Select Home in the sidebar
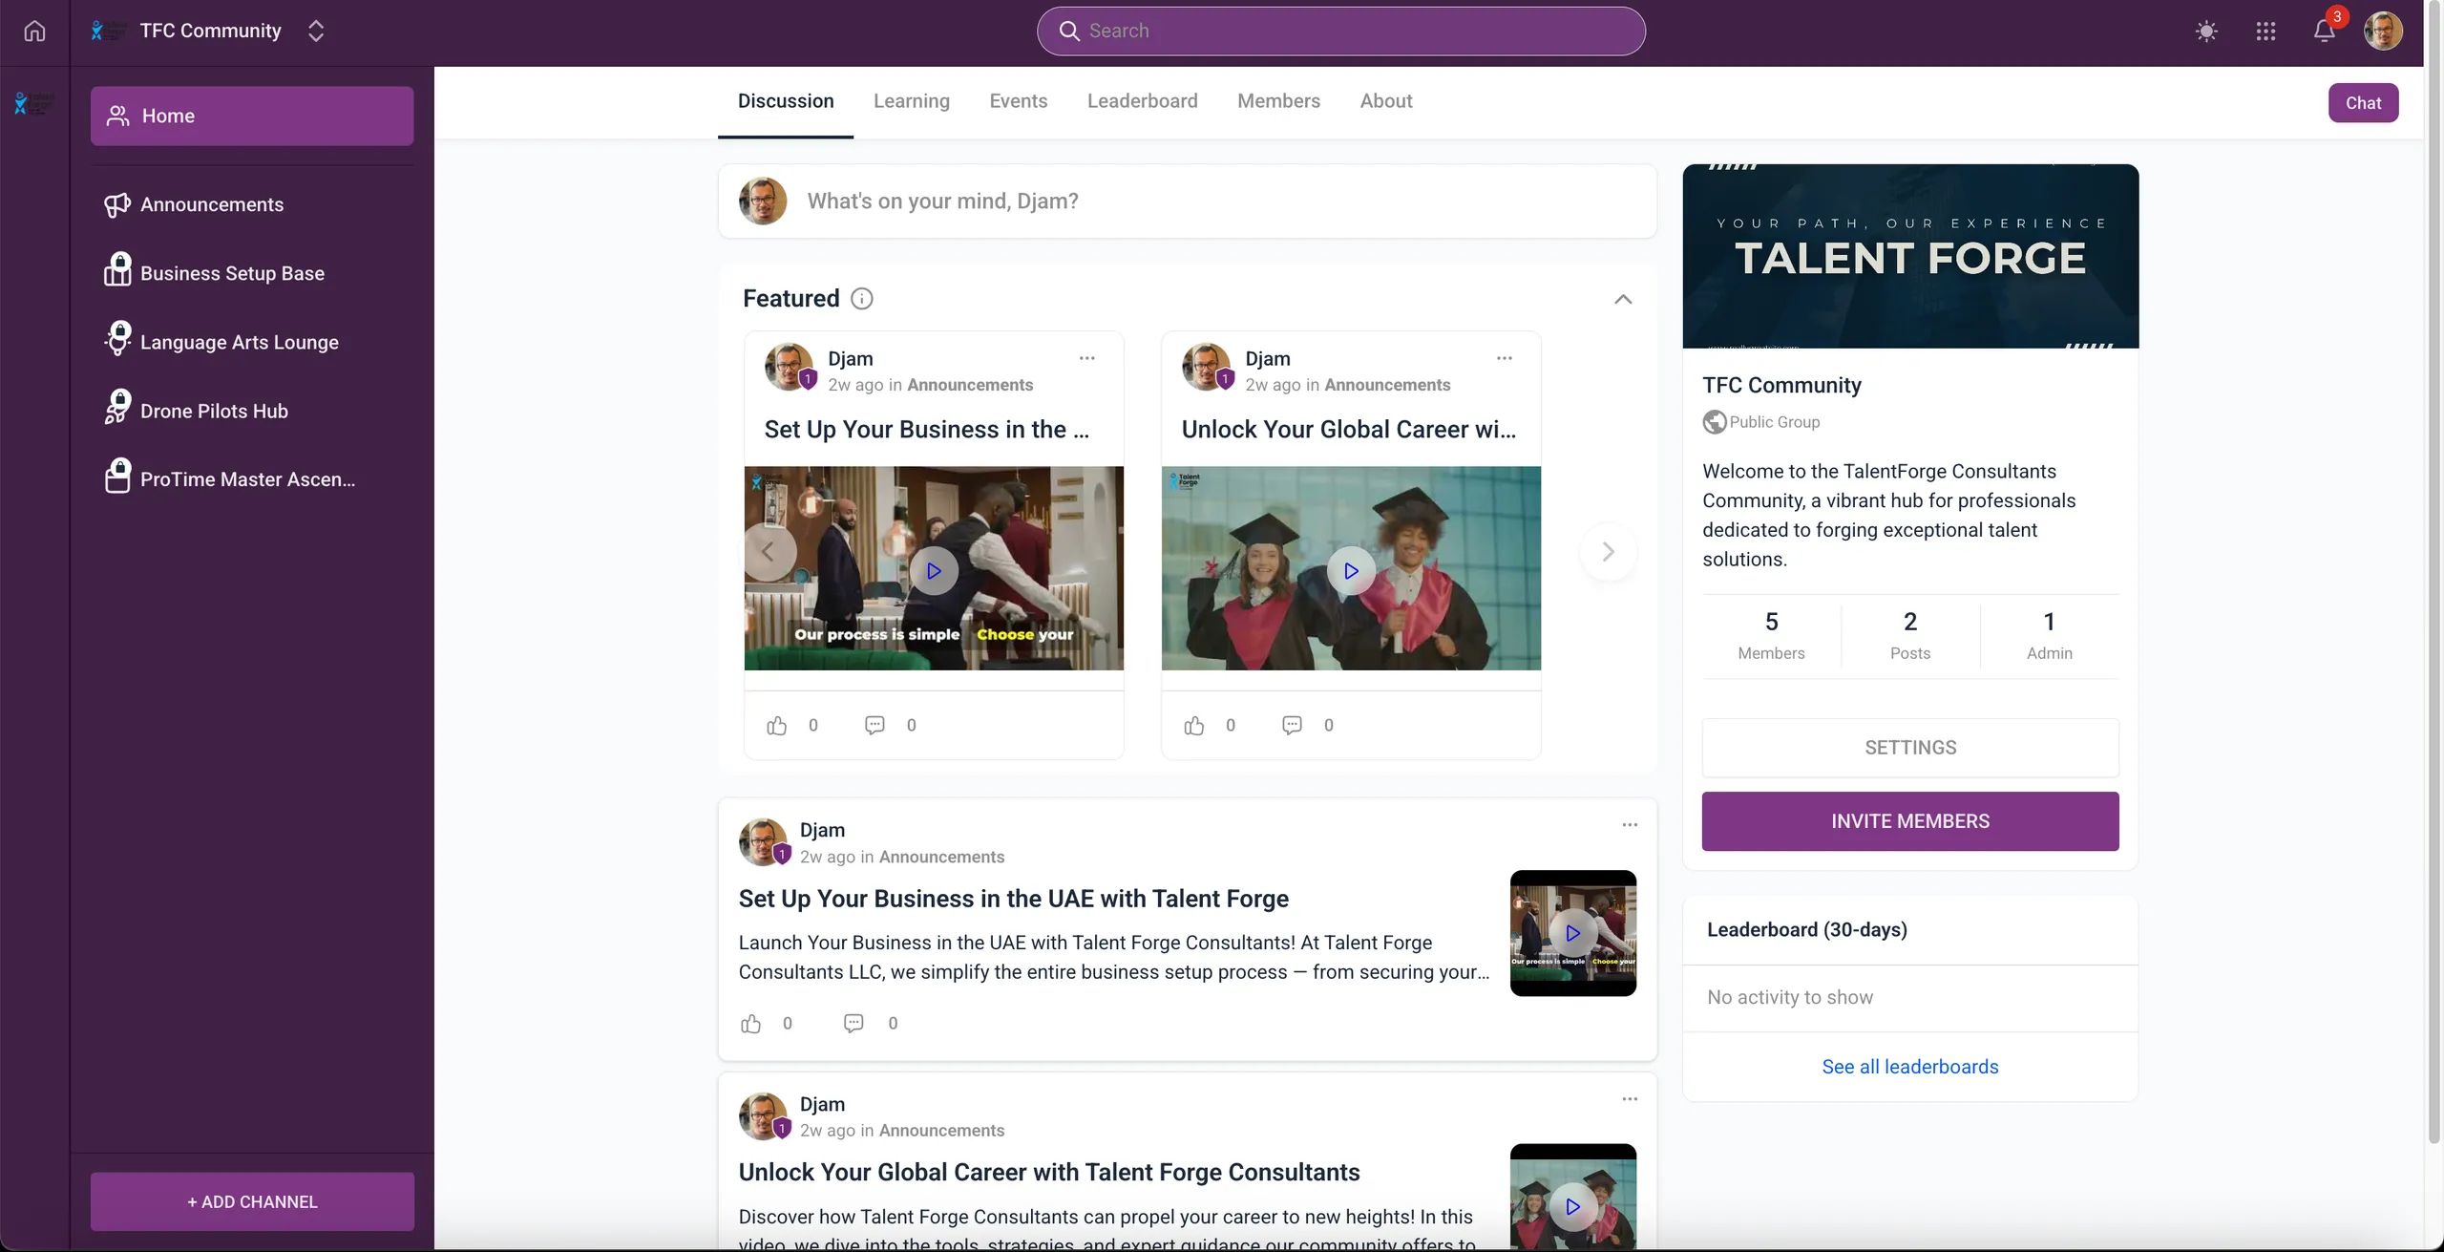Viewport: 2444px width, 1252px height. (x=252, y=116)
